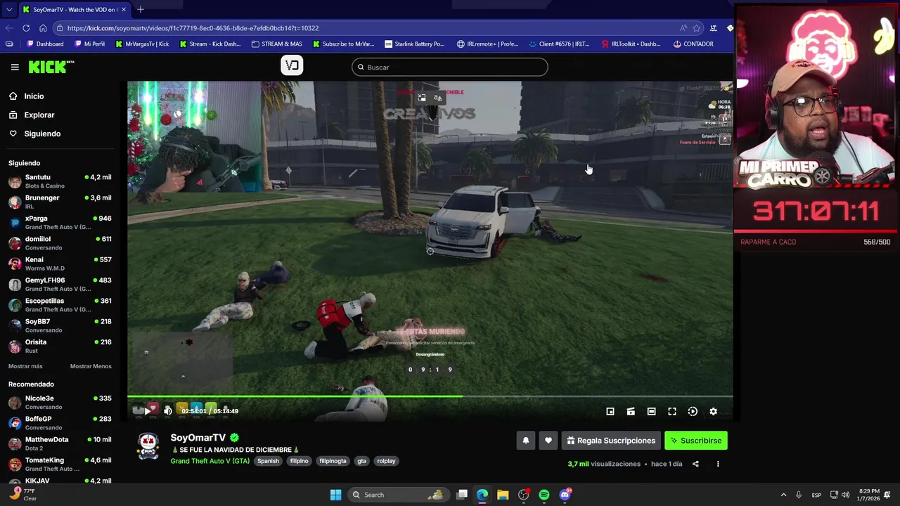
Task: Enter fullscreen in video player
Action: (x=672, y=411)
